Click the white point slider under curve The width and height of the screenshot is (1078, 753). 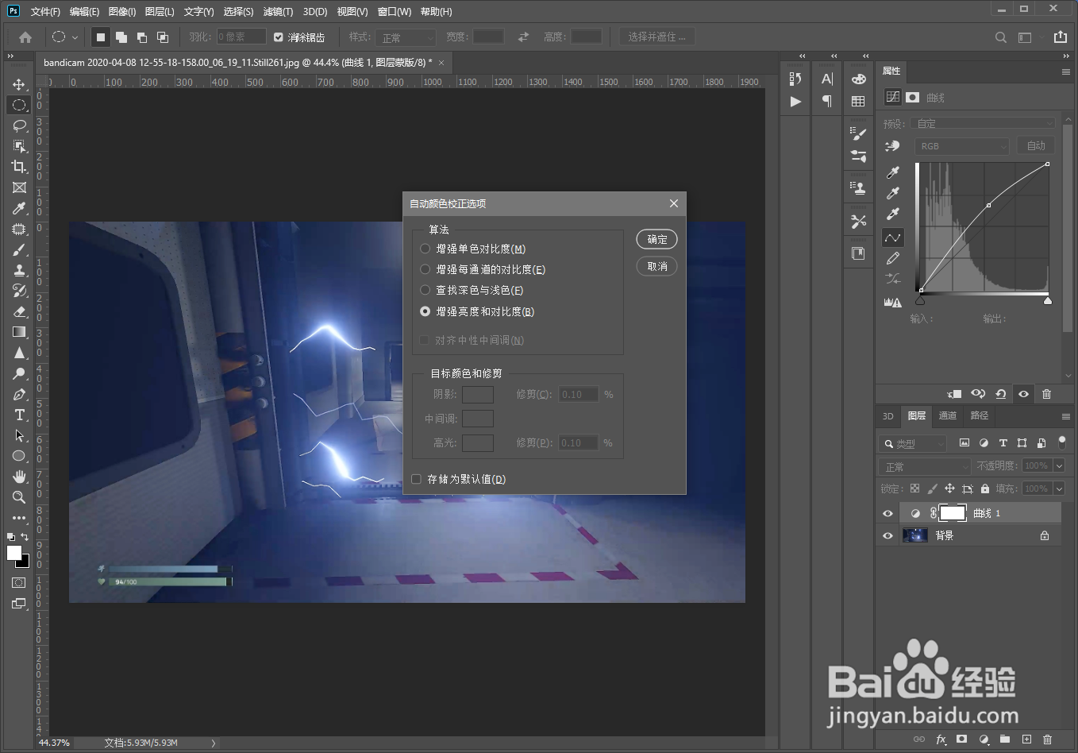coord(1048,300)
